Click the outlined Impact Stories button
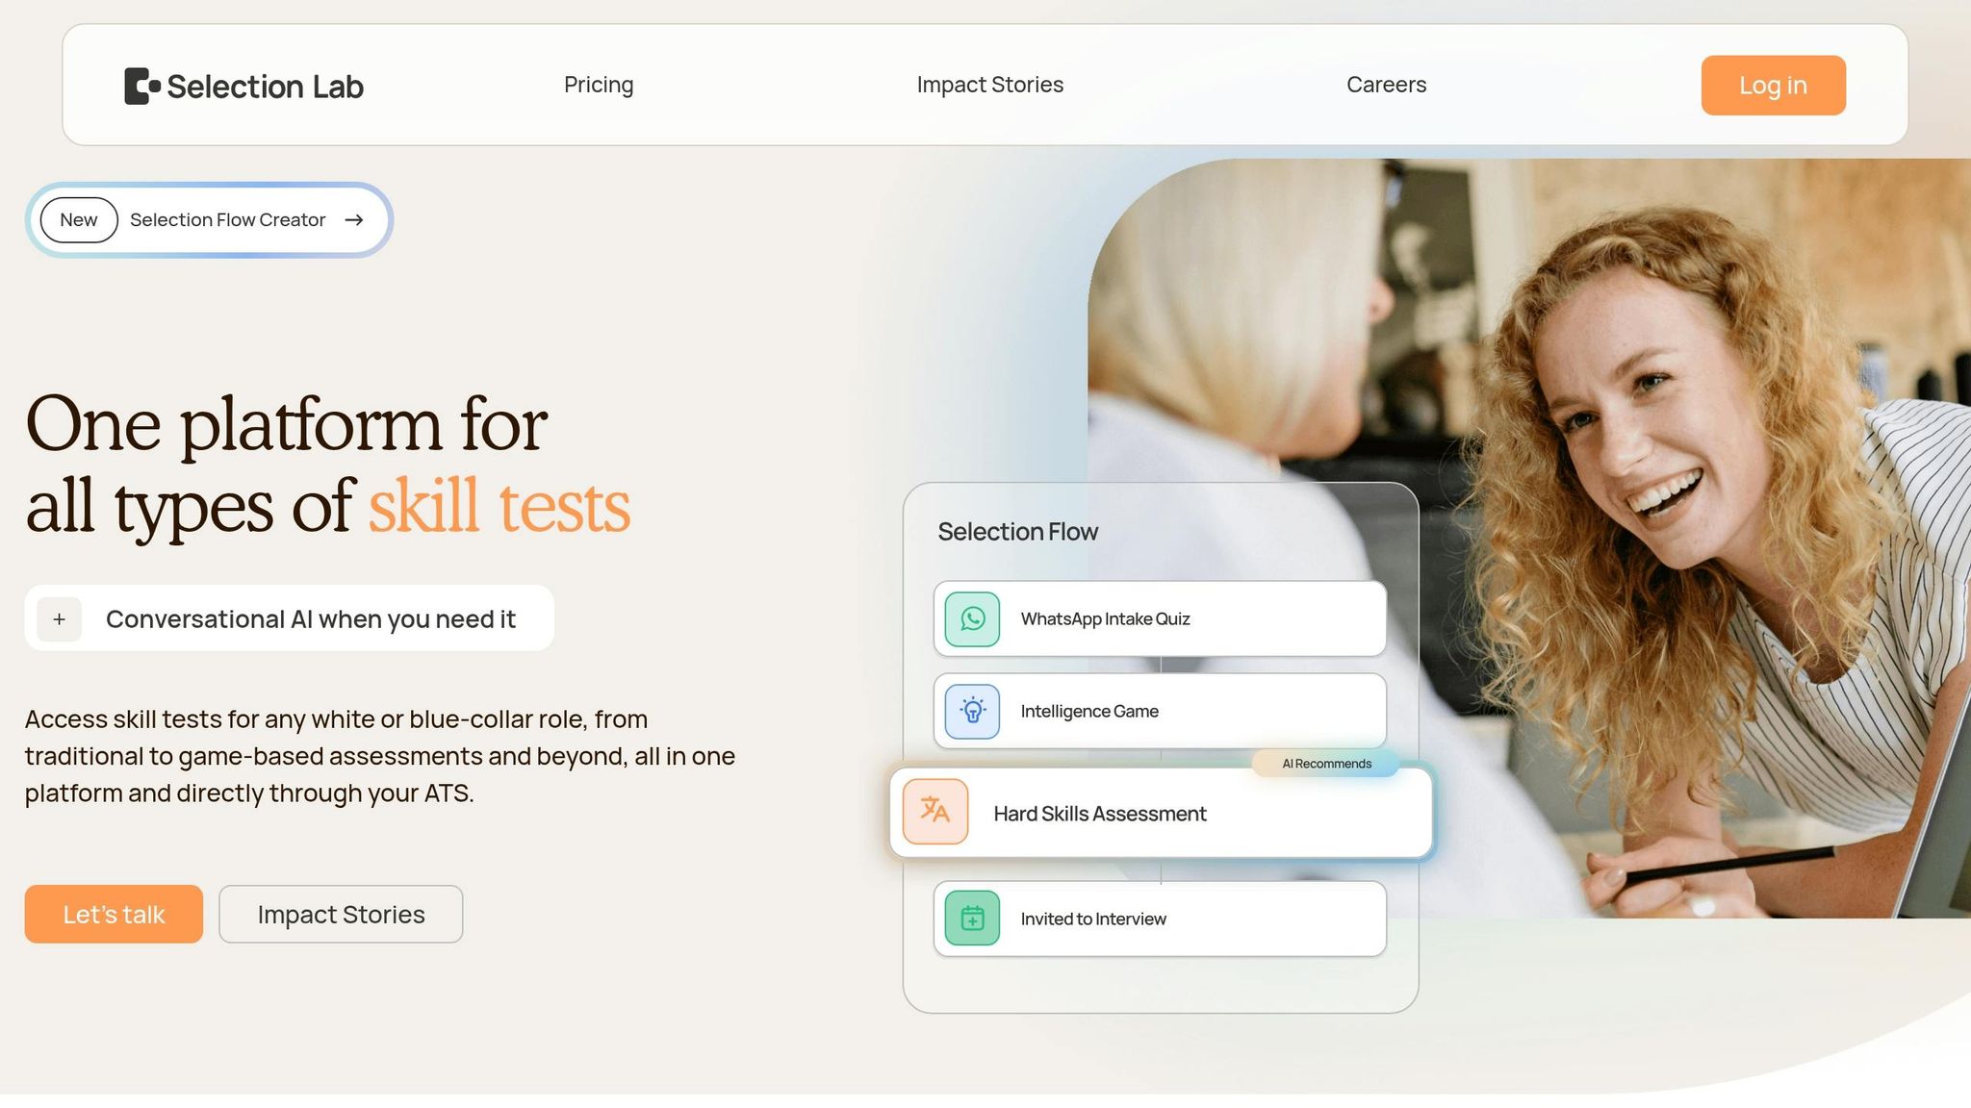 (341, 914)
